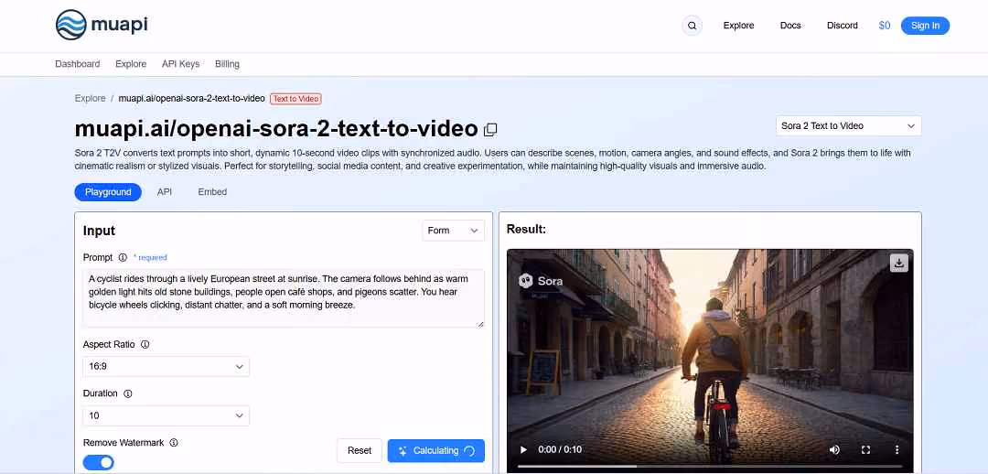Switch to the Embed tab
Image resolution: width=988 pixels, height=474 pixels.
click(x=212, y=192)
